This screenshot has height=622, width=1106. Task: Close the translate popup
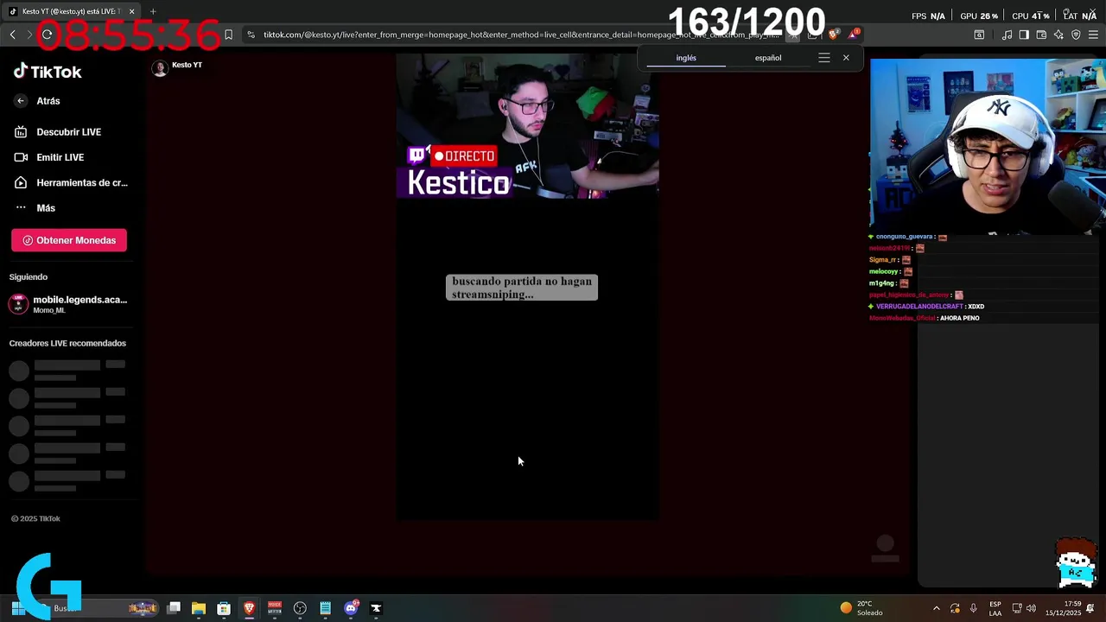click(846, 58)
